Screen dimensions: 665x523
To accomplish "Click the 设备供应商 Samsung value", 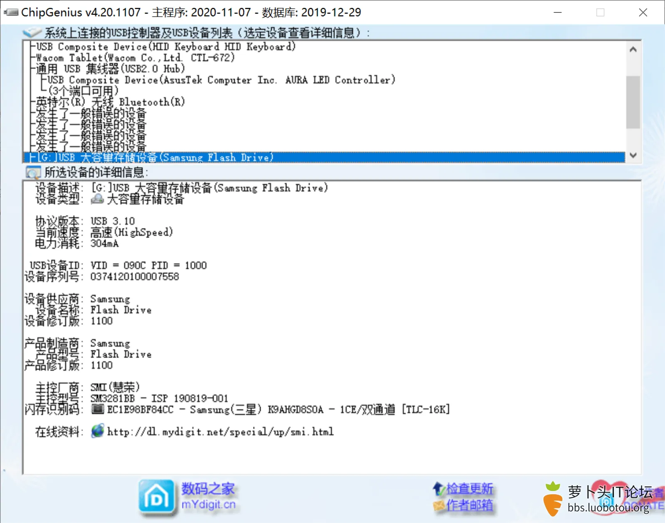I will 110,299.
